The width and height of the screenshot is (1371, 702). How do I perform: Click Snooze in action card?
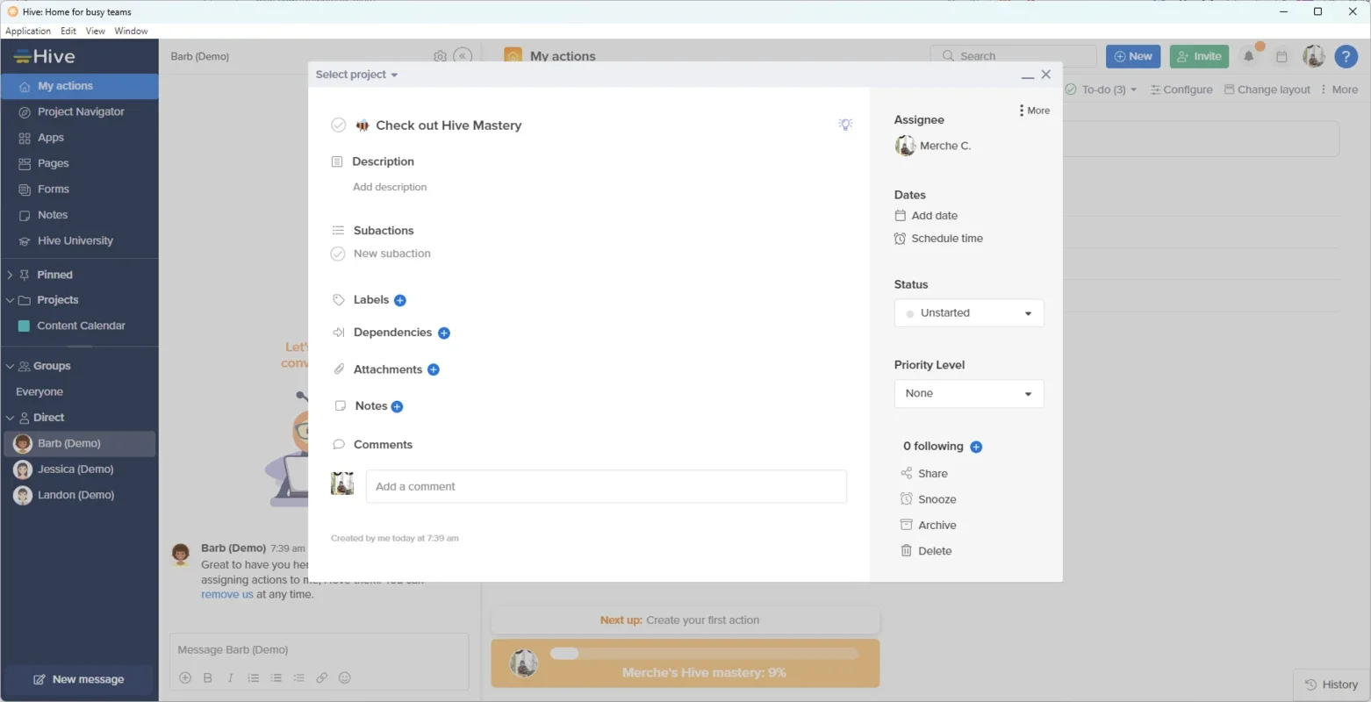(x=929, y=499)
